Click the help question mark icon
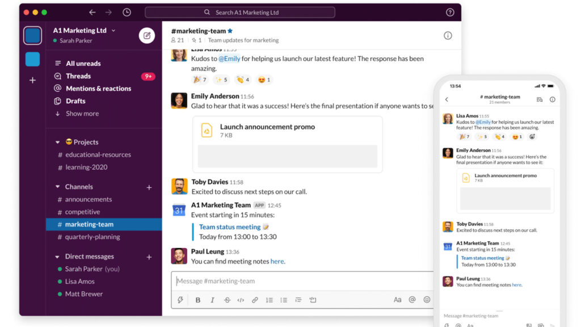Screen dimensions: 581x327 450,12
